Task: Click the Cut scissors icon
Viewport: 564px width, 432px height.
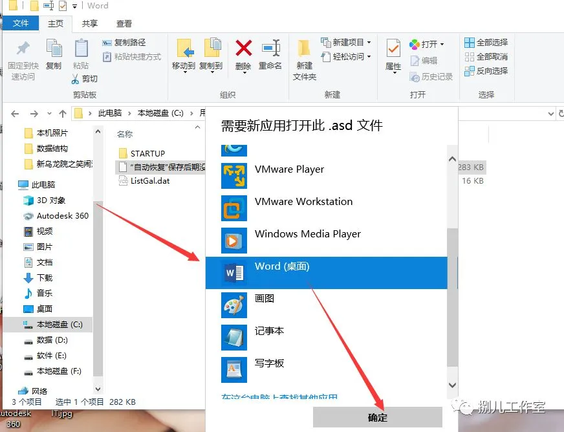Action: click(x=75, y=79)
